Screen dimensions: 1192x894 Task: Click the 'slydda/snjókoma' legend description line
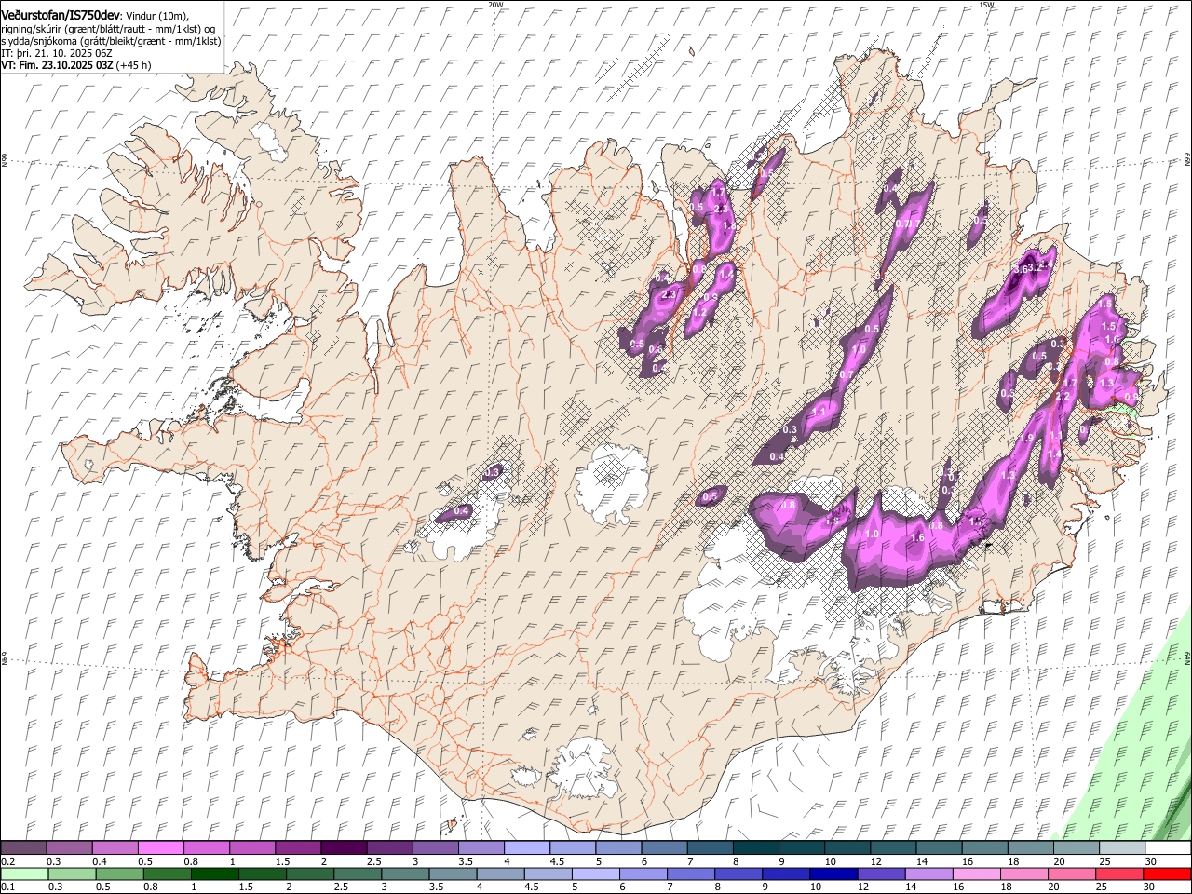click(x=111, y=41)
